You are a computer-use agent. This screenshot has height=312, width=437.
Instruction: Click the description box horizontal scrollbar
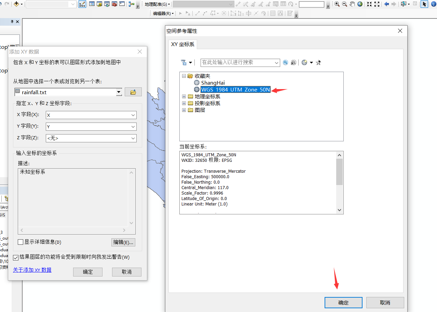(73, 230)
